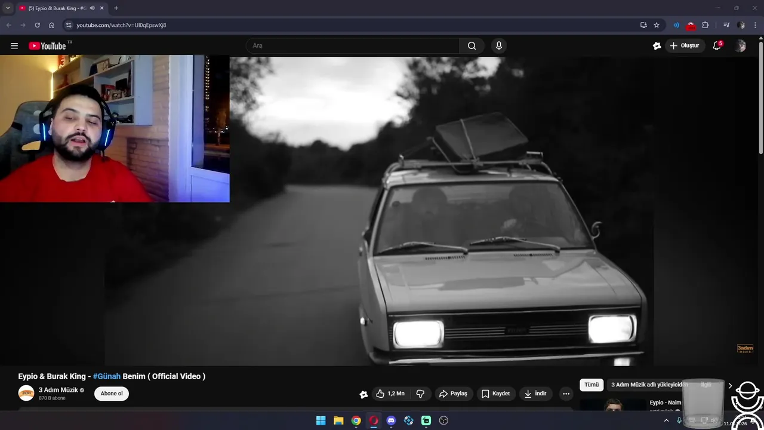This screenshot has height=430, width=764.
Task: Open File Explorer from the taskbar
Action: coord(338,420)
